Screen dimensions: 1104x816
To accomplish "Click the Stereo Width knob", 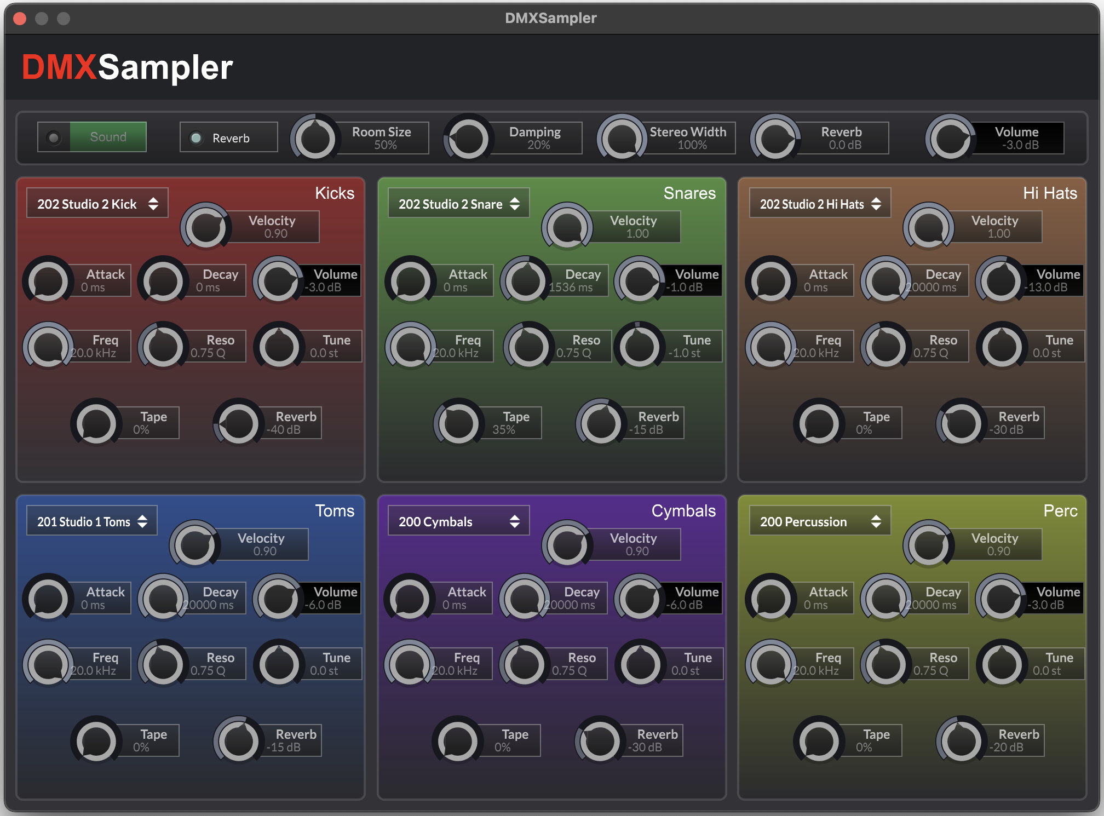I will tap(622, 138).
